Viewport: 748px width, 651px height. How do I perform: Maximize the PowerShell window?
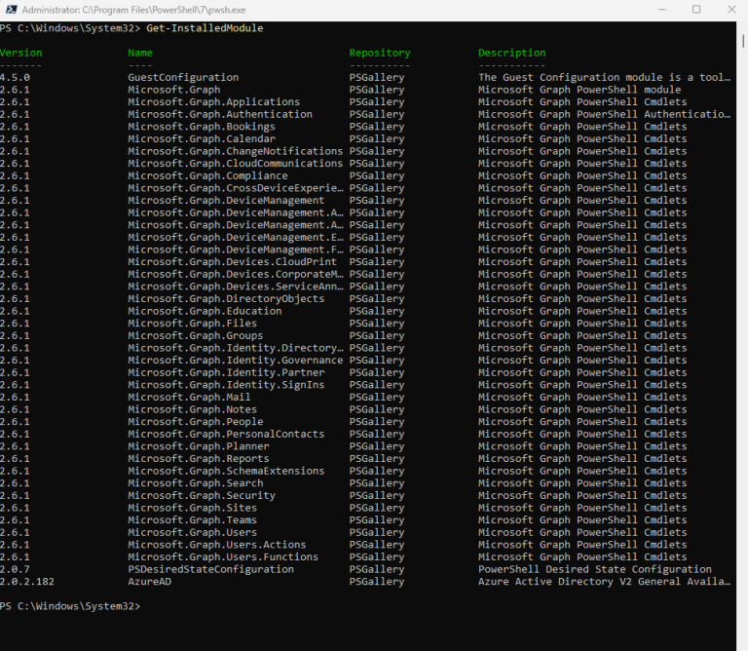pos(696,9)
